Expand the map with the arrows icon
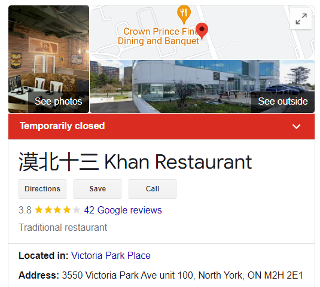This screenshot has width=320, height=287. pos(301,19)
